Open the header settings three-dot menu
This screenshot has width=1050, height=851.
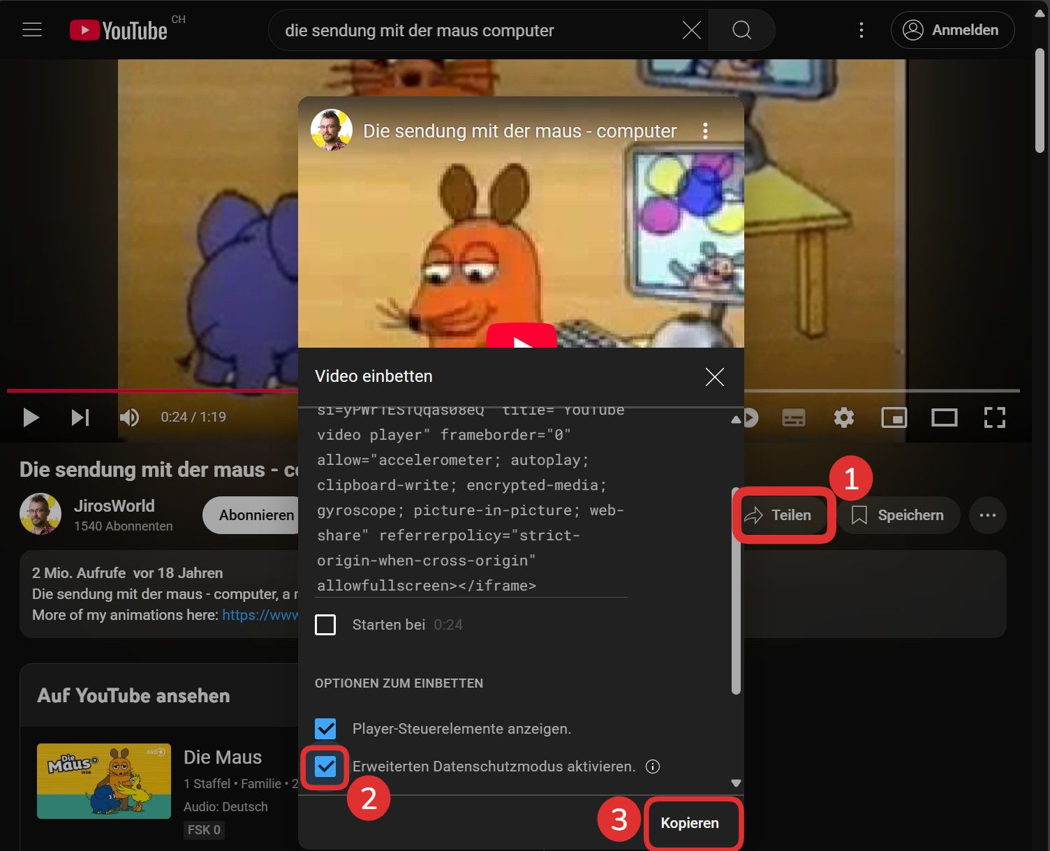[861, 30]
